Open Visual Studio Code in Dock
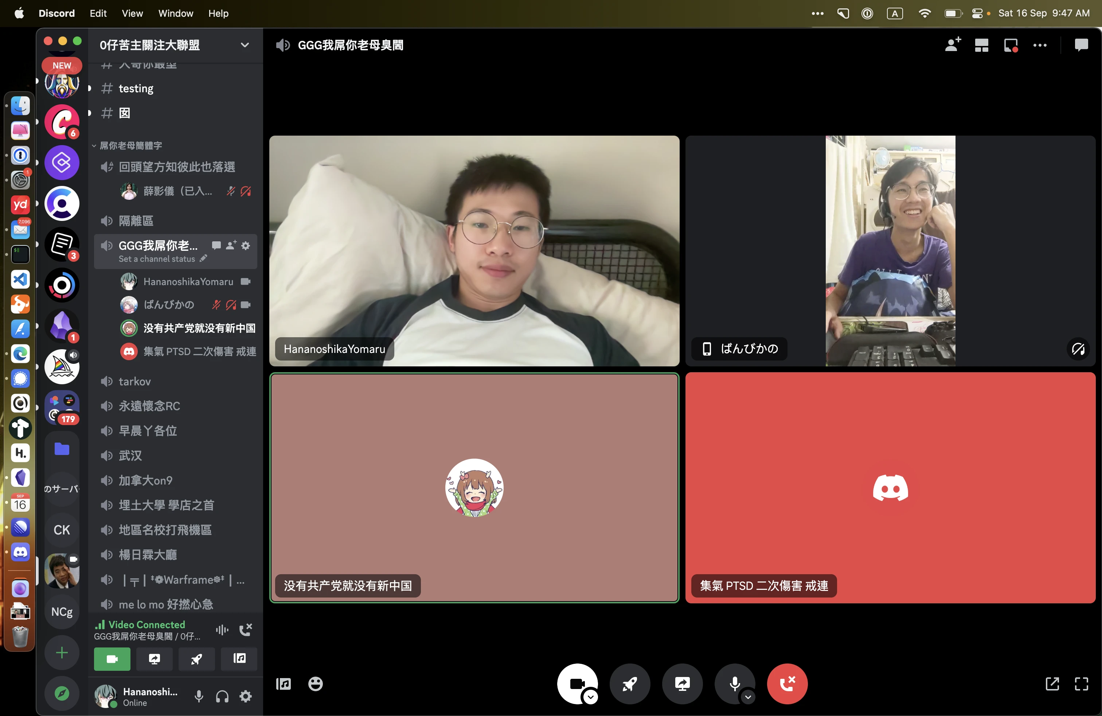The height and width of the screenshot is (716, 1102). point(20,279)
